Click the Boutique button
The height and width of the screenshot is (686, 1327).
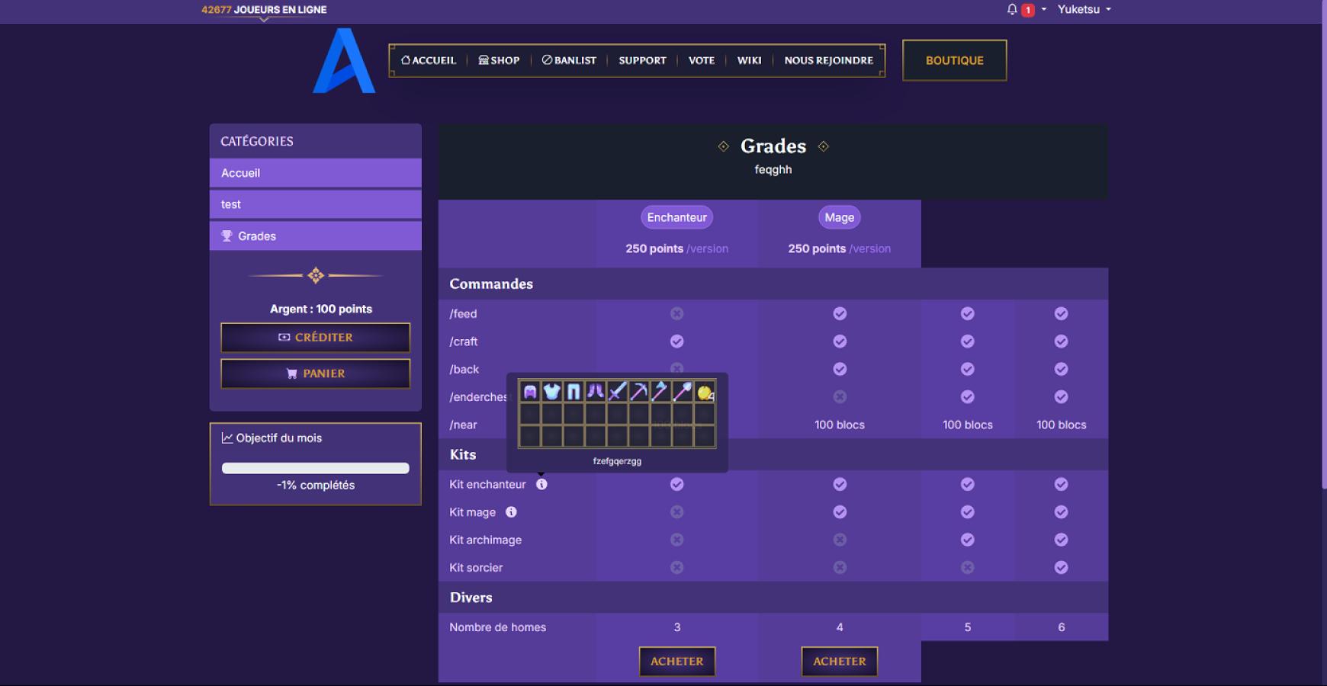(954, 60)
